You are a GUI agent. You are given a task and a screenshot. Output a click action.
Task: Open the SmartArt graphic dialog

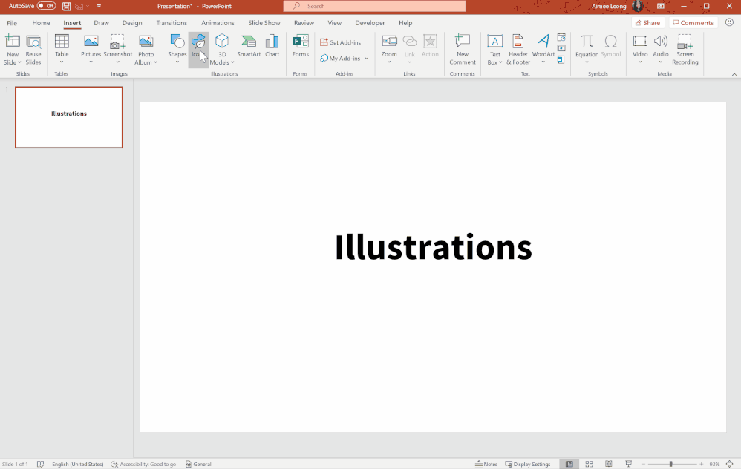(249, 47)
